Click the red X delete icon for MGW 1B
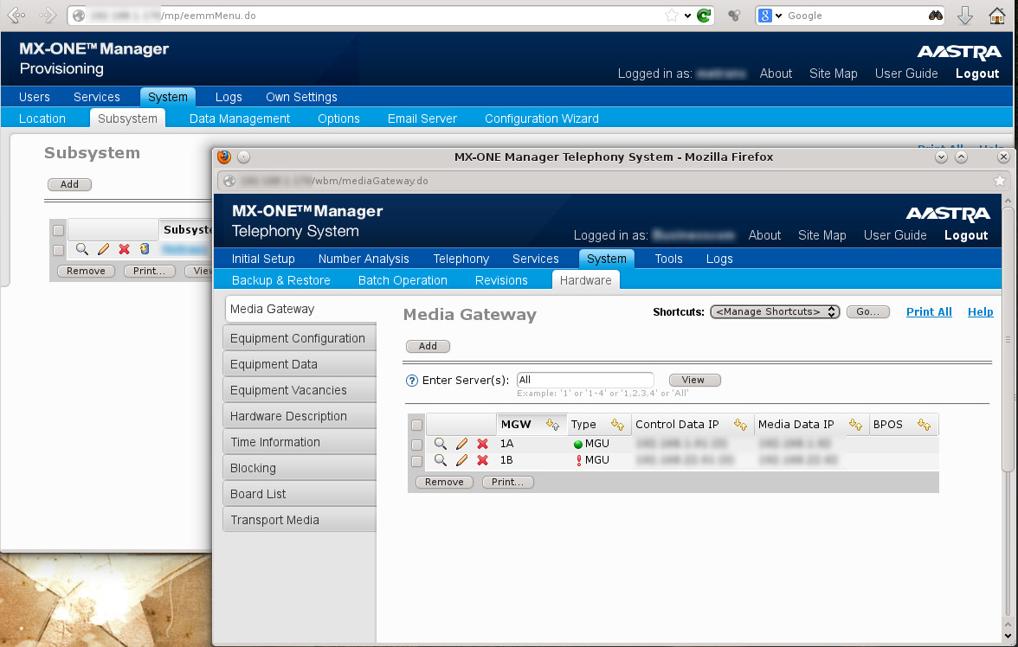This screenshot has width=1018, height=647. [x=482, y=460]
